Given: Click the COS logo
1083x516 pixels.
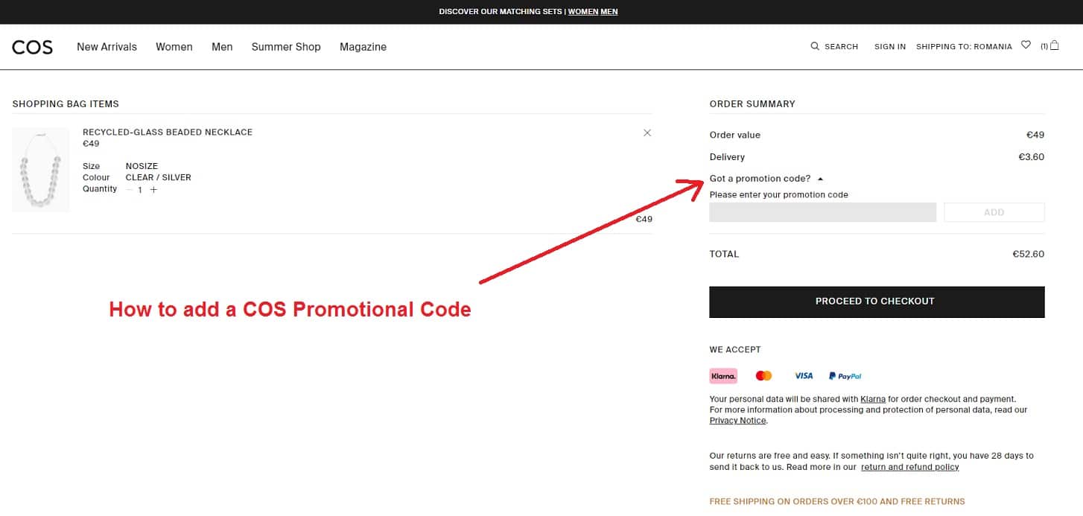Looking at the screenshot, I should click(x=32, y=46).
